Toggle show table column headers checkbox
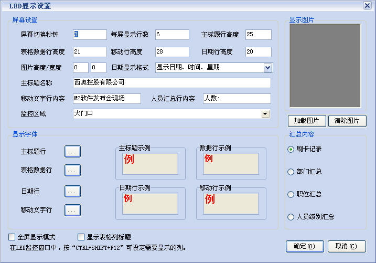376x263 pixels. 81,237
